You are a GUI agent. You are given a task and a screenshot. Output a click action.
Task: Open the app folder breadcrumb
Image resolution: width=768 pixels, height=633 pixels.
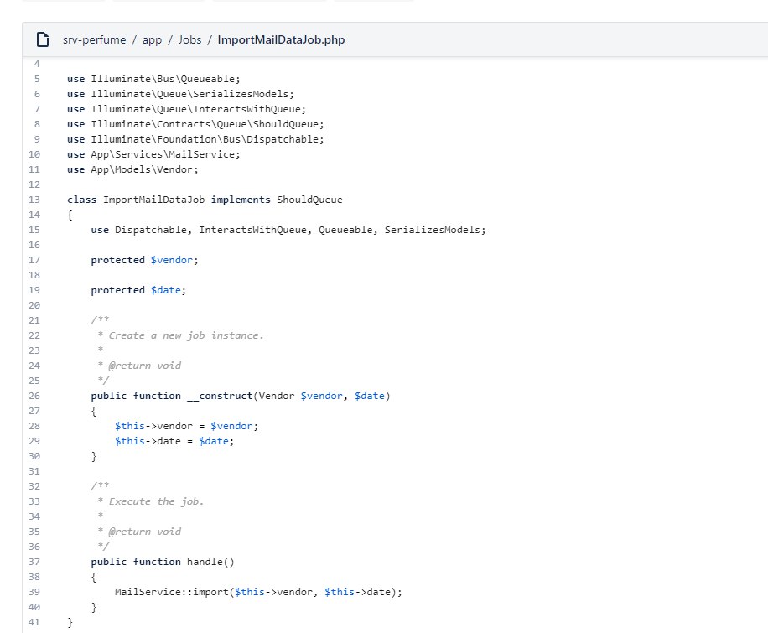point(152,39)
